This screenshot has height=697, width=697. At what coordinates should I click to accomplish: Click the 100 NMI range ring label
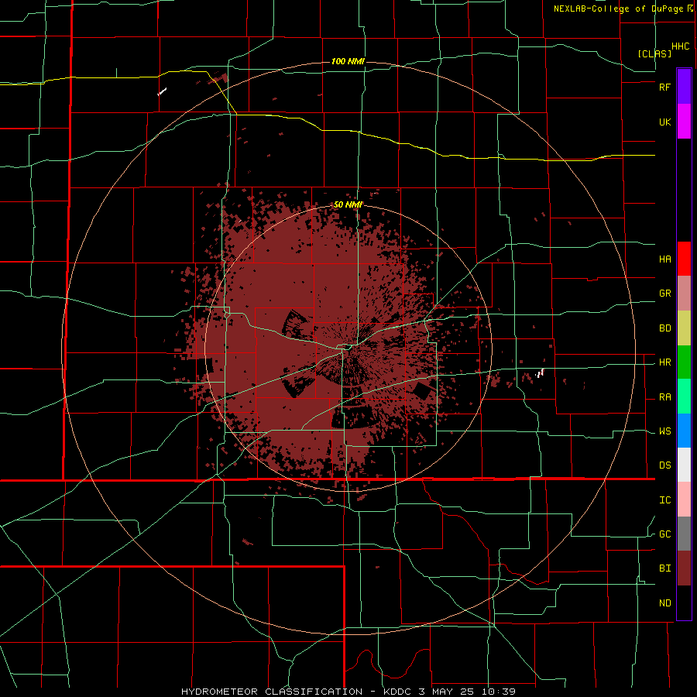point(348,61)
